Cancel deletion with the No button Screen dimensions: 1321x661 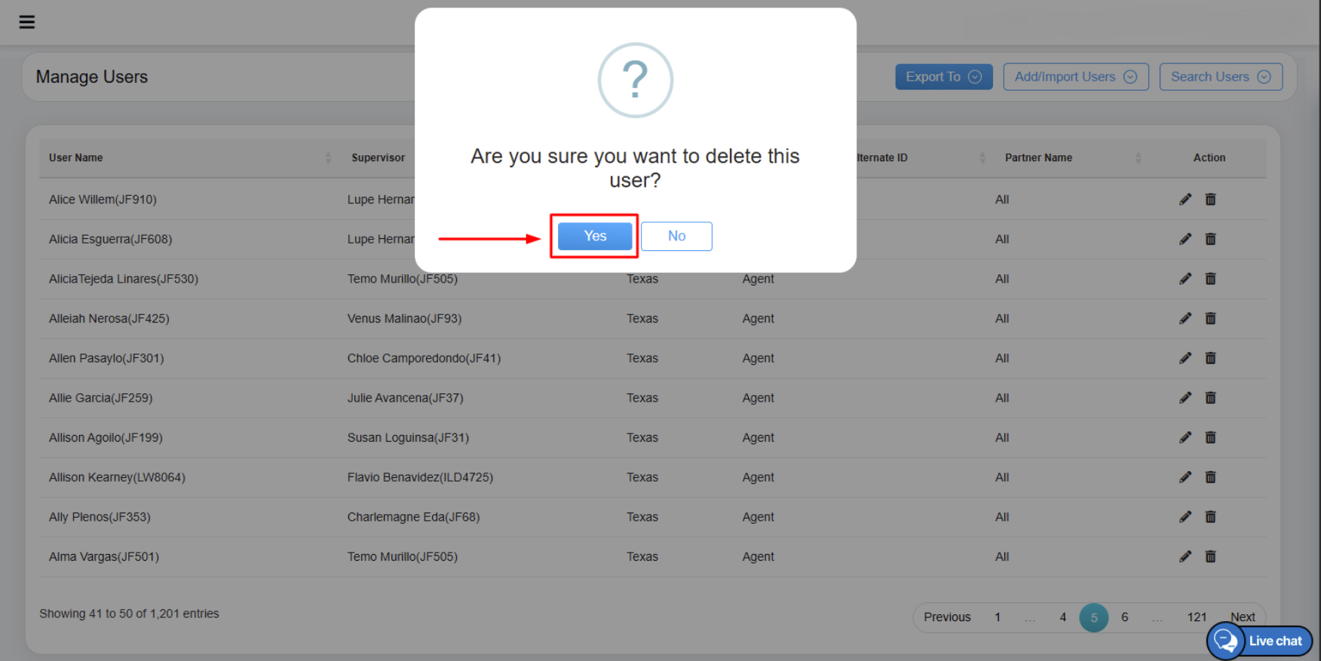coord(676,236)
